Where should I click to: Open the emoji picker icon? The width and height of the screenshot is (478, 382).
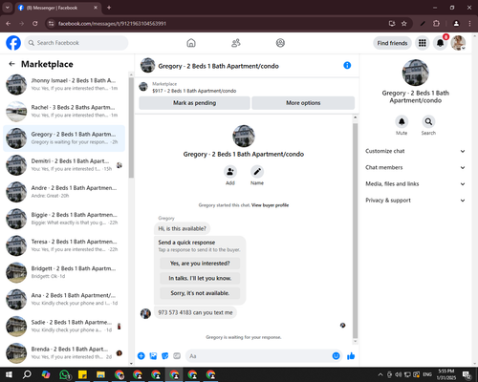click(x=336, y=356)
